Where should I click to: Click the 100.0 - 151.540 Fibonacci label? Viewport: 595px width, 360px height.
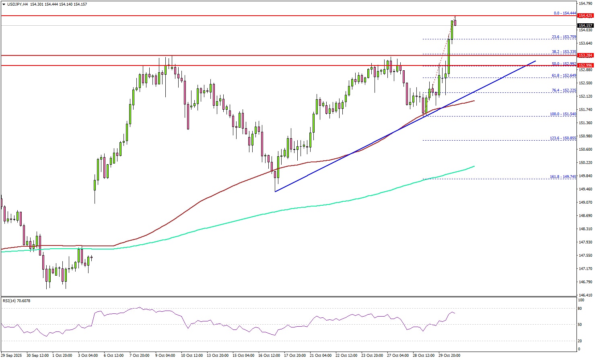(563, 114)
